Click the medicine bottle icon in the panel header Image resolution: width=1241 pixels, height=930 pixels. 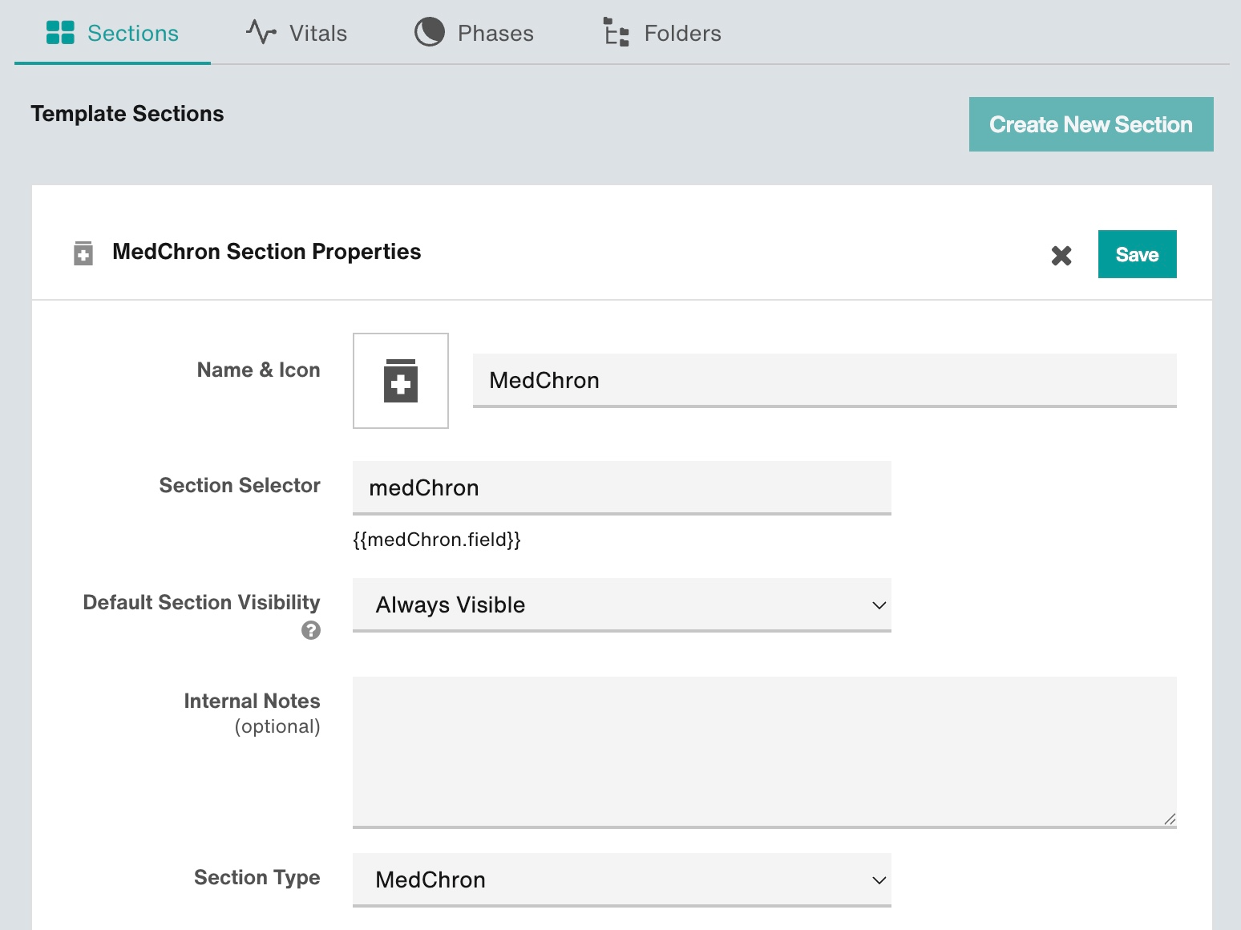point(83,252)
